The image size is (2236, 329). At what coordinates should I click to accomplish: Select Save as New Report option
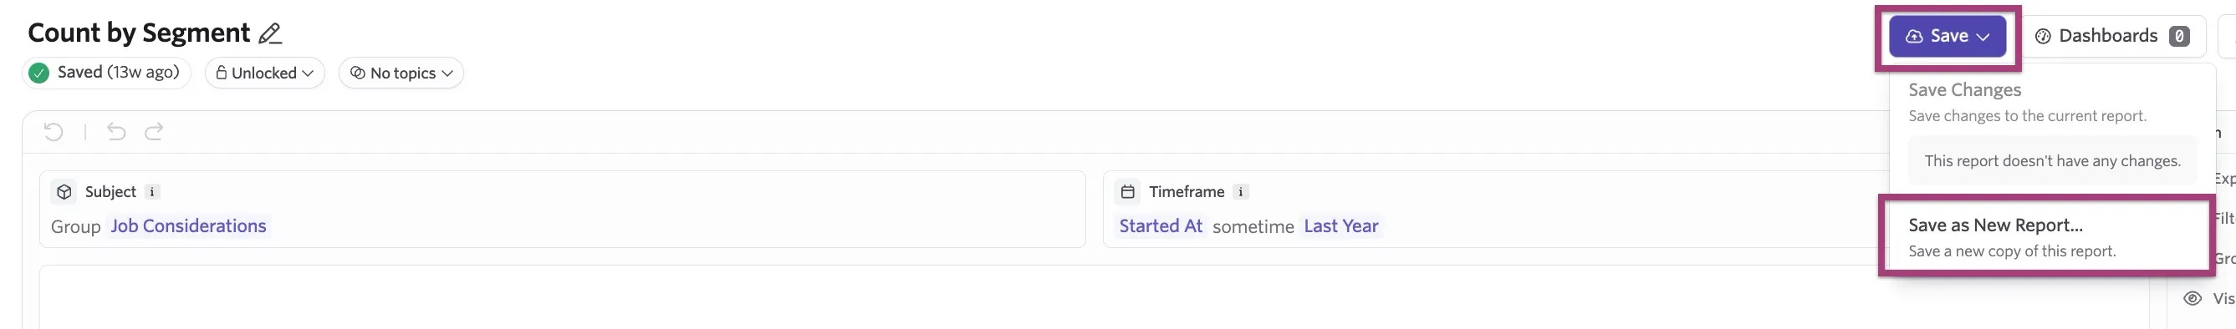coord(2046,237)
